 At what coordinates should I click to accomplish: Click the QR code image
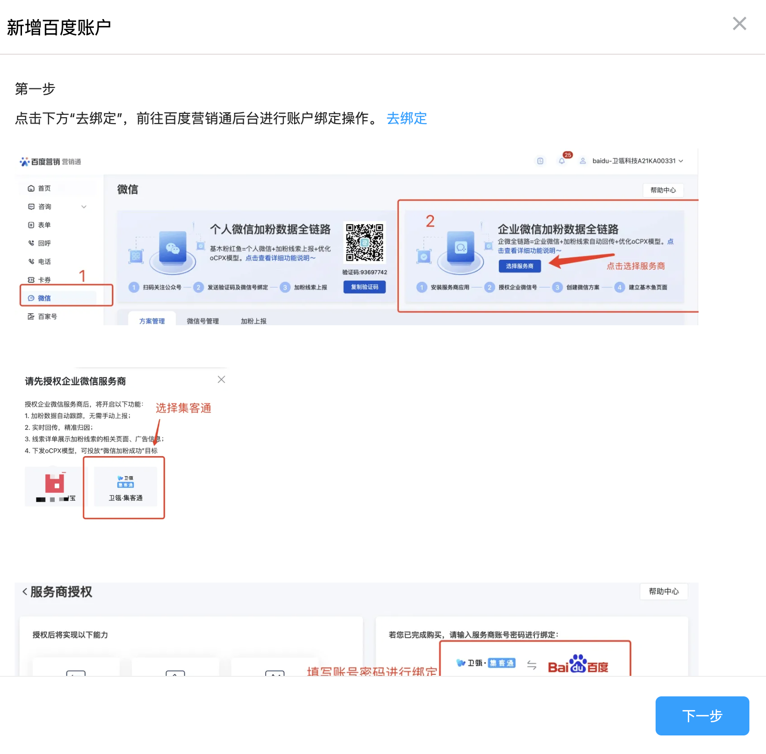[364, 243]
